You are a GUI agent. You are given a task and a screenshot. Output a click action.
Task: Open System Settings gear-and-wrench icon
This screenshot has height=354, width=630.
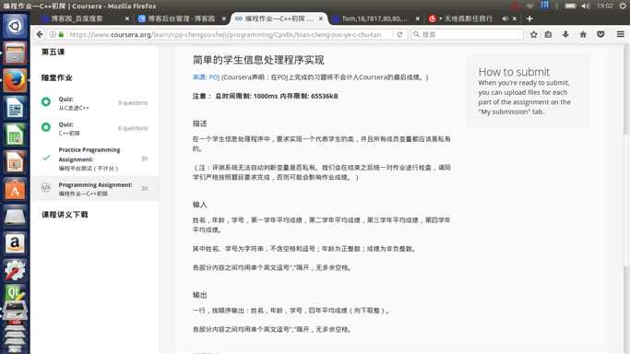pos(15,270)
